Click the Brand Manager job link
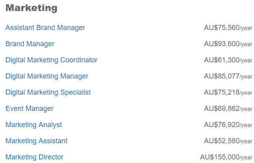This screenshot has width=254, height=163. pos(30,44)
